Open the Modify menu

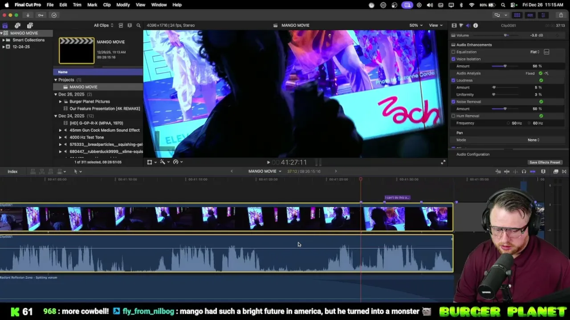pos(123,5)
